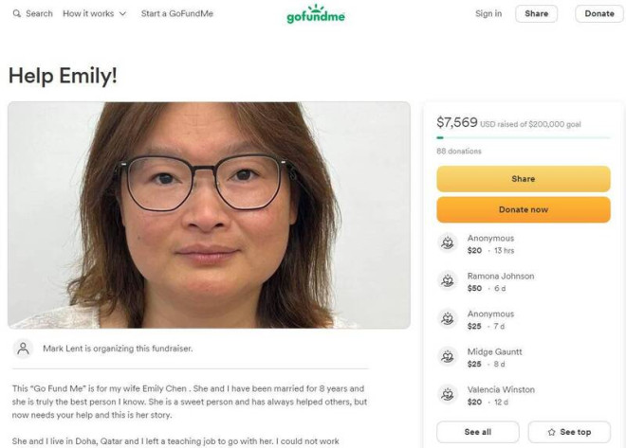Click the first Anonymous donor icon

[x=448, y=243]
